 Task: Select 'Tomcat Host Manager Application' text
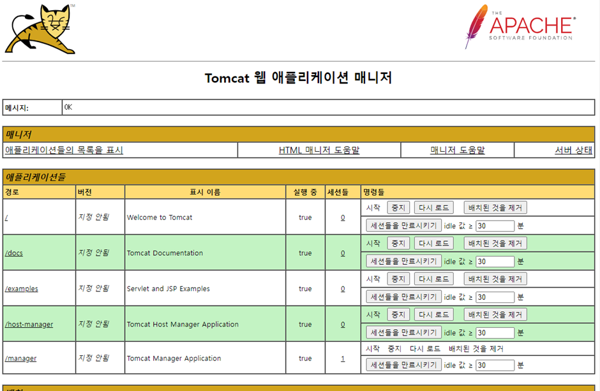pyautogui.click(x=183, y=324)
